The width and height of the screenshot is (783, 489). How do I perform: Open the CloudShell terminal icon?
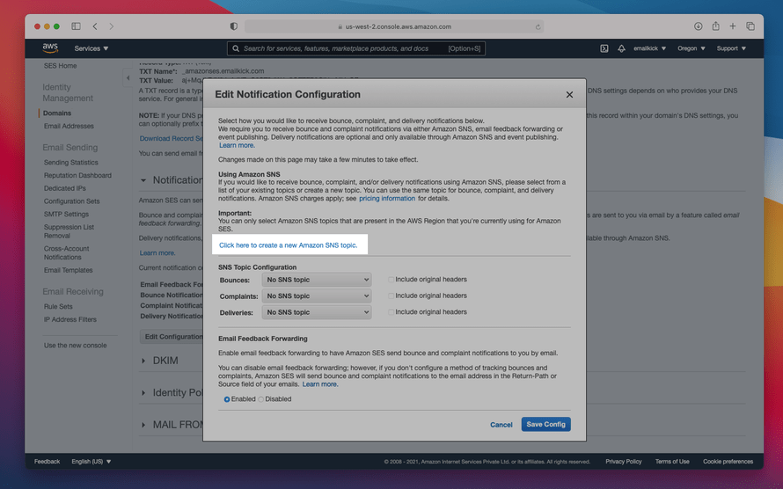pos(604,48)
